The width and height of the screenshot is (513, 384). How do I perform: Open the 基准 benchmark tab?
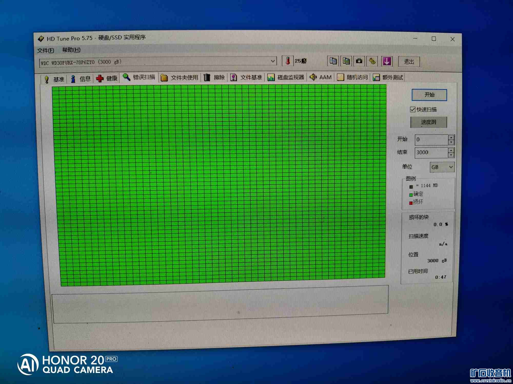pos(54,79)
